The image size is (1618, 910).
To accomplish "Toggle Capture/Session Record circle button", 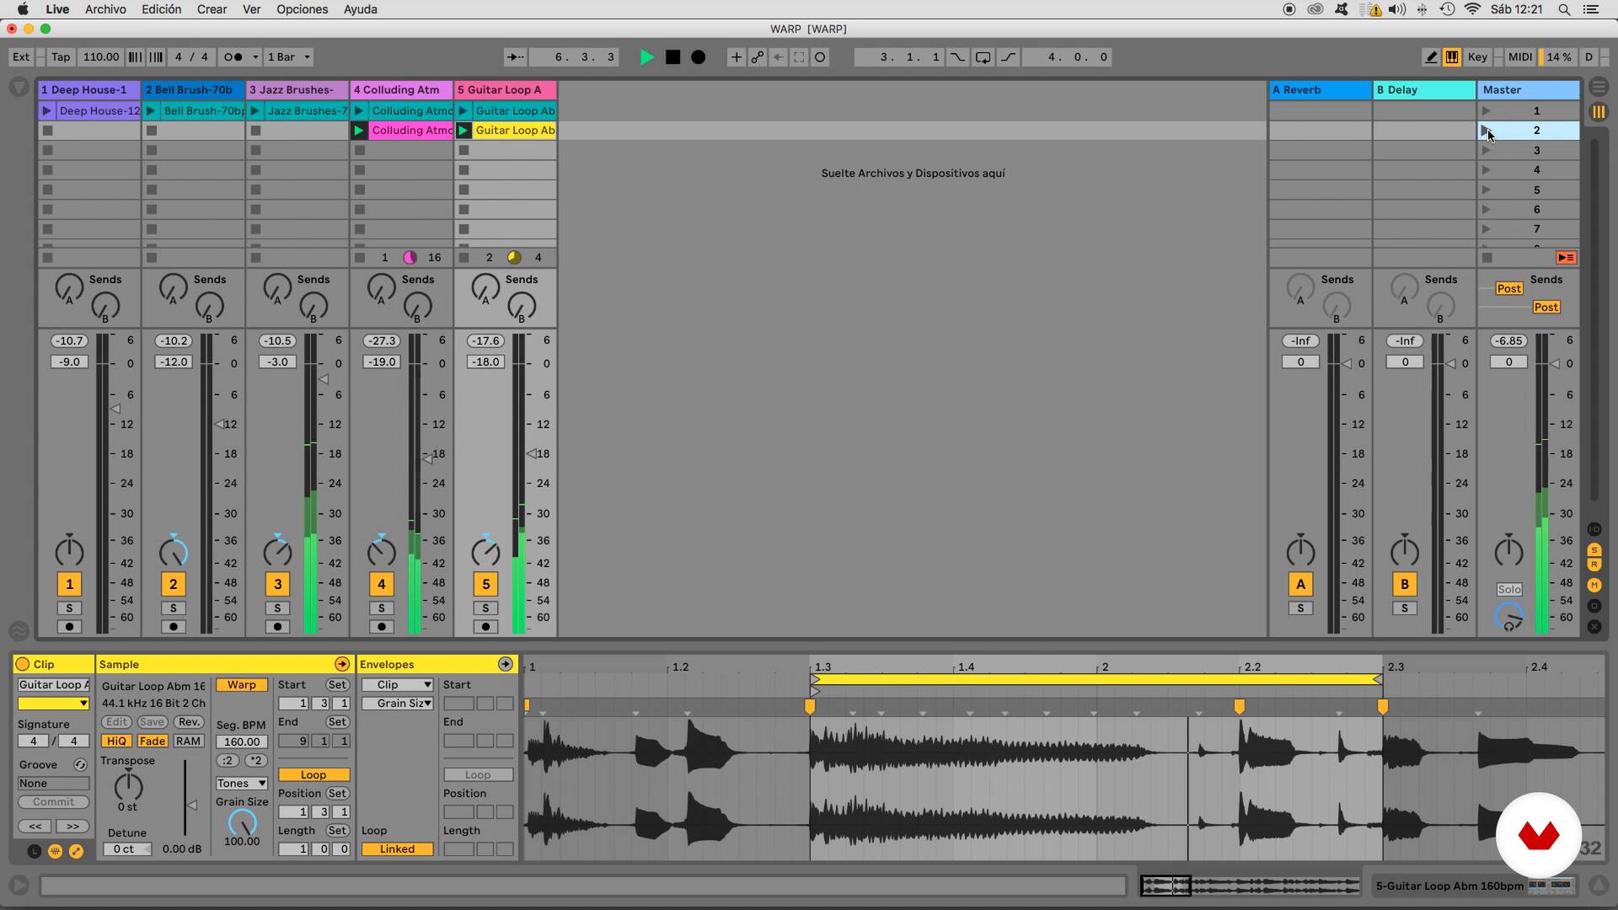I will pyautogui.click(x=819, y=57).
